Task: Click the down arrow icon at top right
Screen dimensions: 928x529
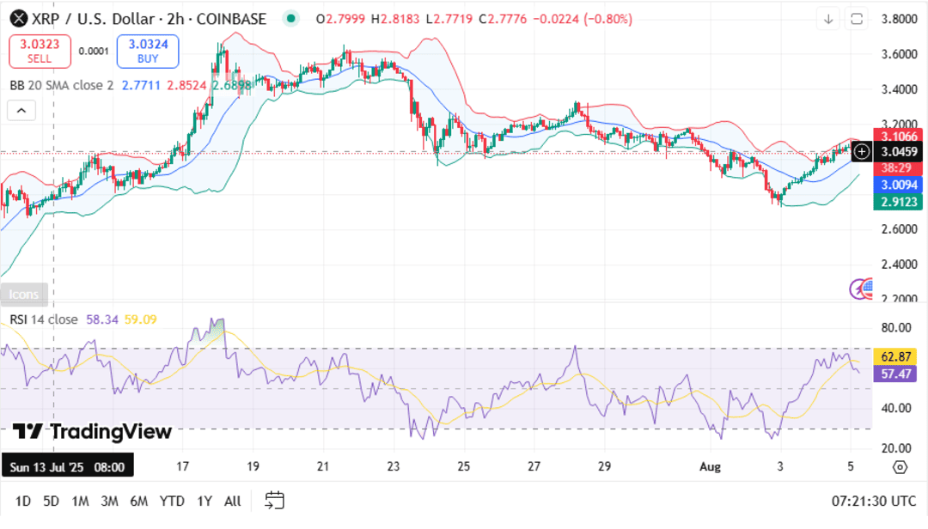Action: [828, 19]
